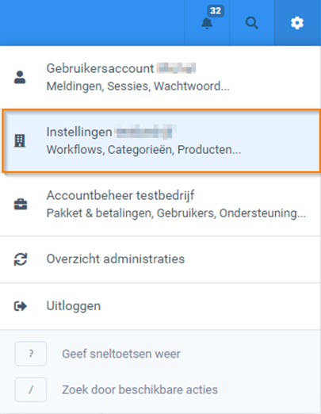Click the slash shortcut key box
This screenshot has width=321, height=414.
[x=31, y=389]
